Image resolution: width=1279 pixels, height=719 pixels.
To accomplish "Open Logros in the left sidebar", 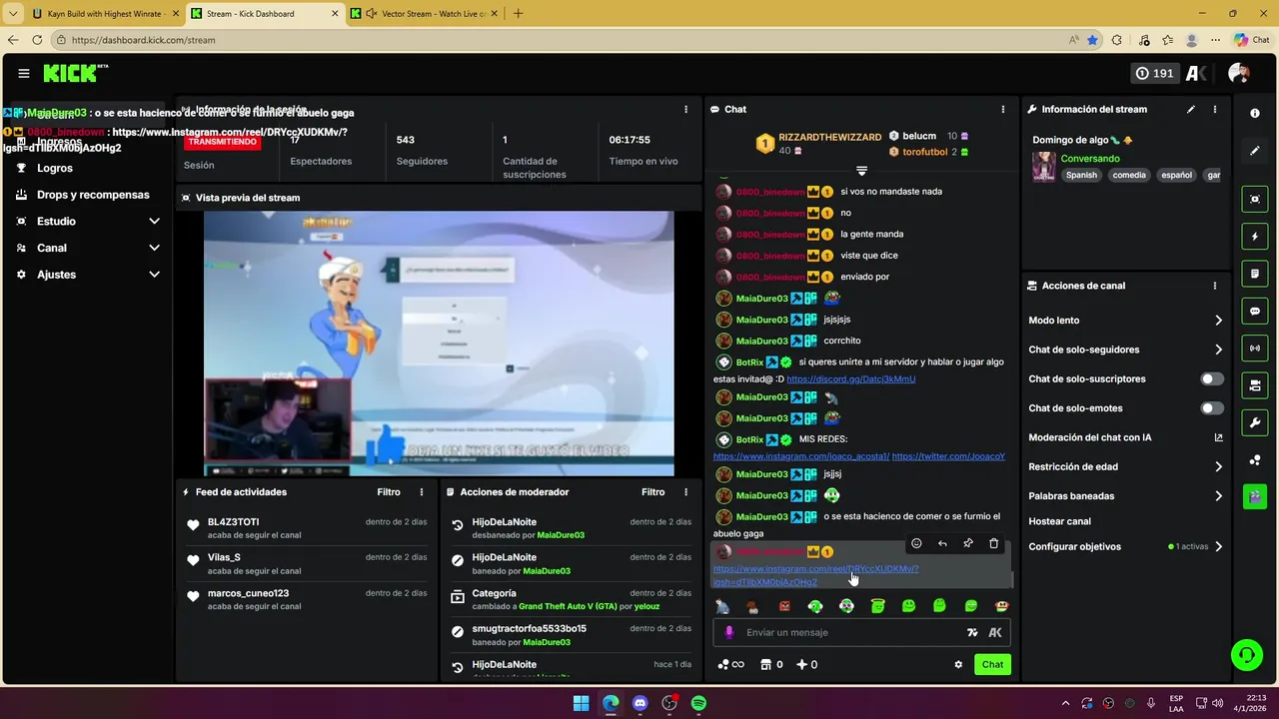I will pos(55,168).
